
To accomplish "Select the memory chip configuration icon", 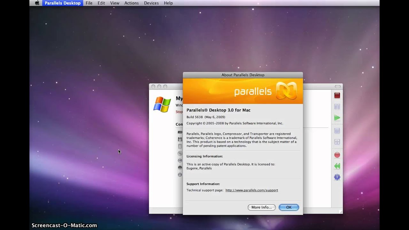I will [180, 132].
